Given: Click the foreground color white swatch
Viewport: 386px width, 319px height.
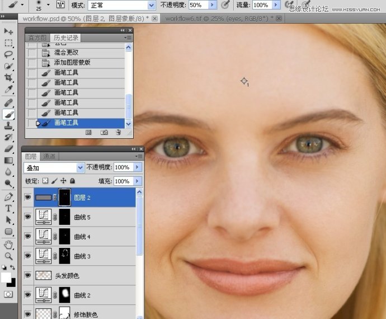Looking at the screenshot, I should pyautogui.click(x=6, y=278).
